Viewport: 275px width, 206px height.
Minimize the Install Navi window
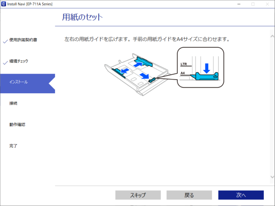(239, 4)
